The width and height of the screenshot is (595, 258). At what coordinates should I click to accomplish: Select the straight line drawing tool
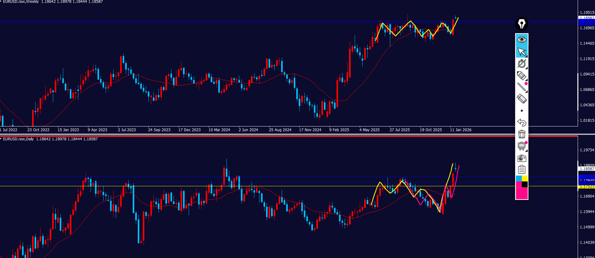click(x=521, y=87)
